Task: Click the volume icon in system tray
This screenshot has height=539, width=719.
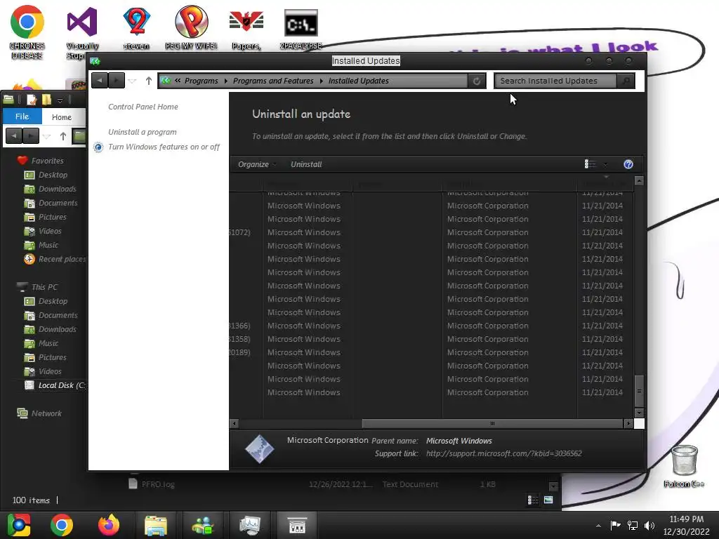Action: [x=649, y=525]
